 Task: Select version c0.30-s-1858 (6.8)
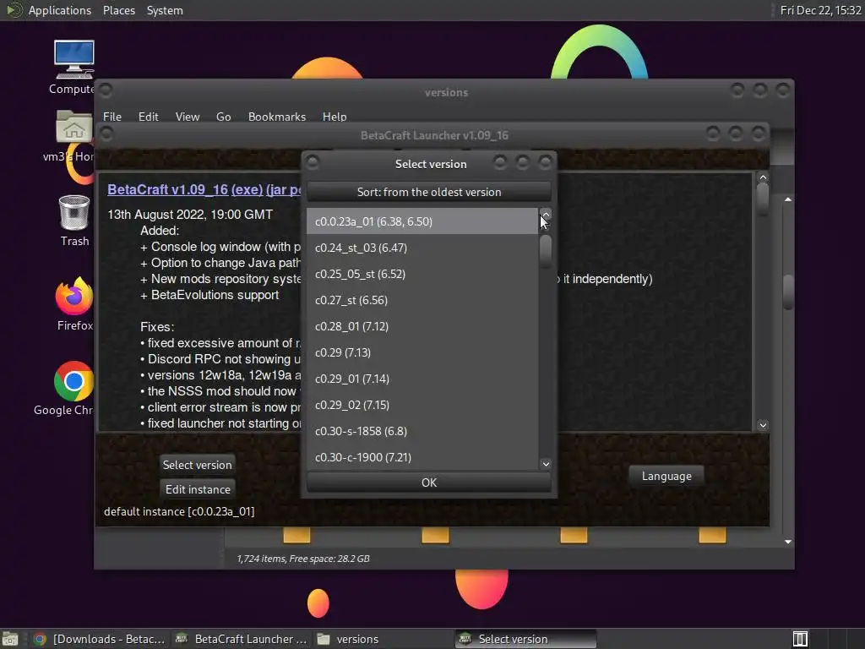point(422,431)
